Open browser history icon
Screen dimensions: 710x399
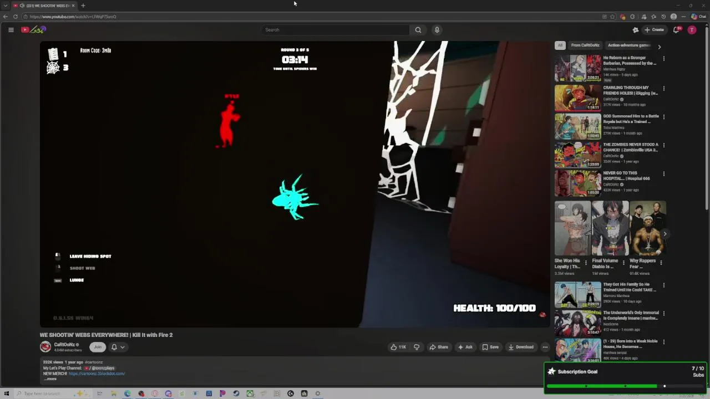point(663,17)
